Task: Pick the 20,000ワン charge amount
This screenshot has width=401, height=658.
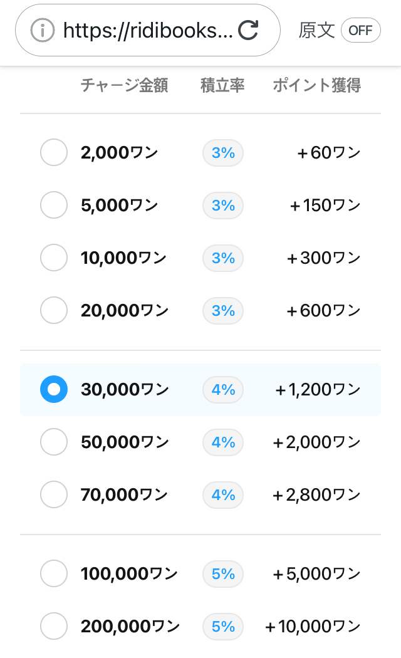Action: click(x=54, y=310)
